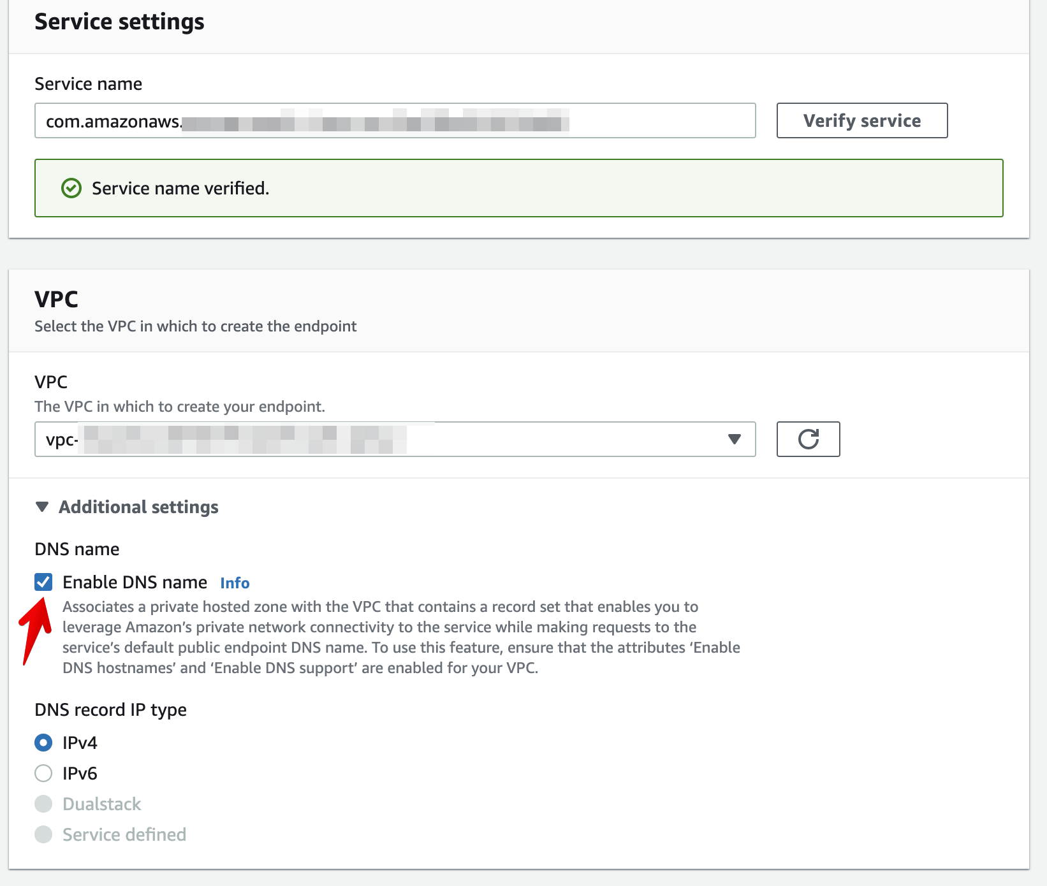Click the refresh VPC list icon button
The image size is (1047, 886).
pyautogui.click(x=808, y=439)
